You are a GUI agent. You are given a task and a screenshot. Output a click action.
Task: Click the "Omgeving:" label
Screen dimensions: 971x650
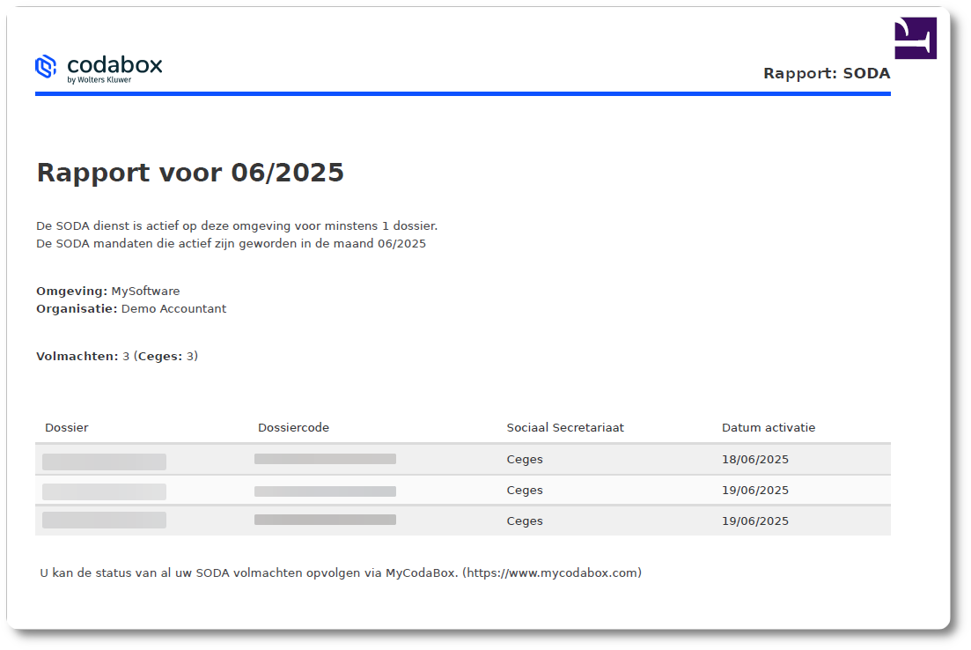click(x=72, y=292)
